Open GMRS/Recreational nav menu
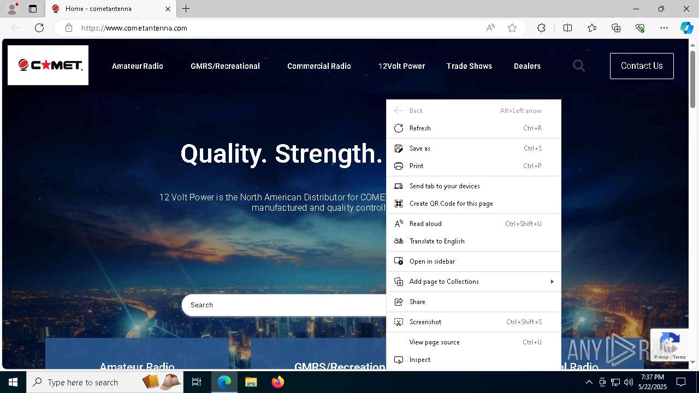Viewport: 699px width, 393px height. pyautogui.click(x=225, y=66)
